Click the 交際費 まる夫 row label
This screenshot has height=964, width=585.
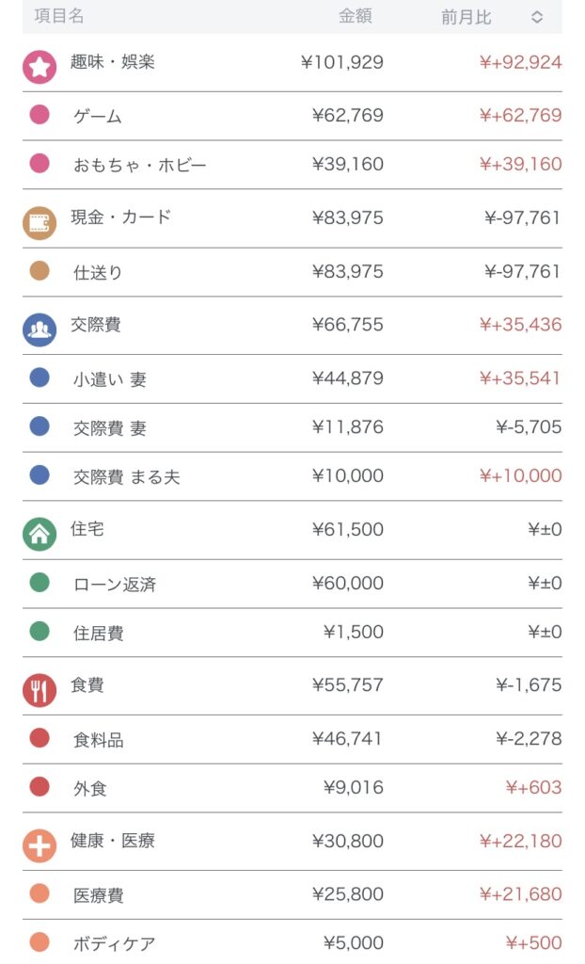click(127, 477)
